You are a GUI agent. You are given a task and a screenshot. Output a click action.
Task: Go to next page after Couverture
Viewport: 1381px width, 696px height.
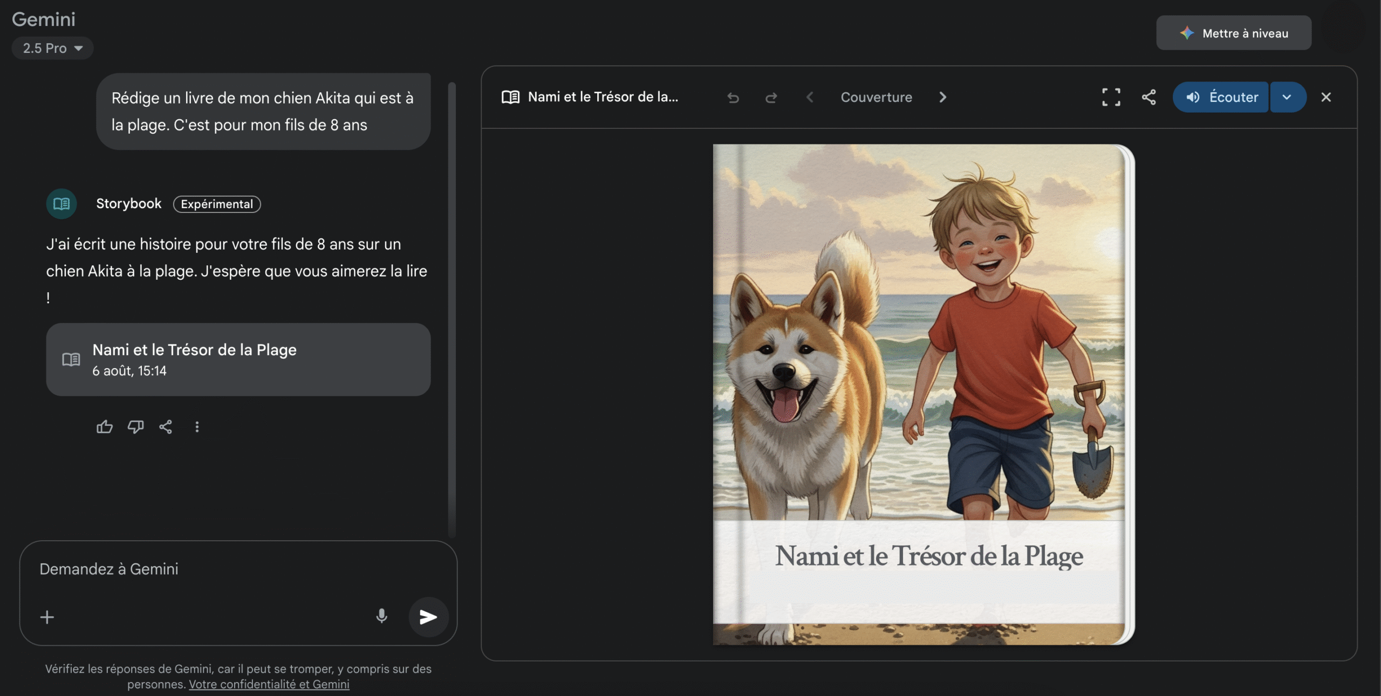coord(942,98)
